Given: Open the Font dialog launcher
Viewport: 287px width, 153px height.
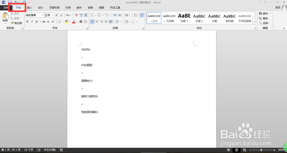Looking at the screenshot, I should (87, 28).
